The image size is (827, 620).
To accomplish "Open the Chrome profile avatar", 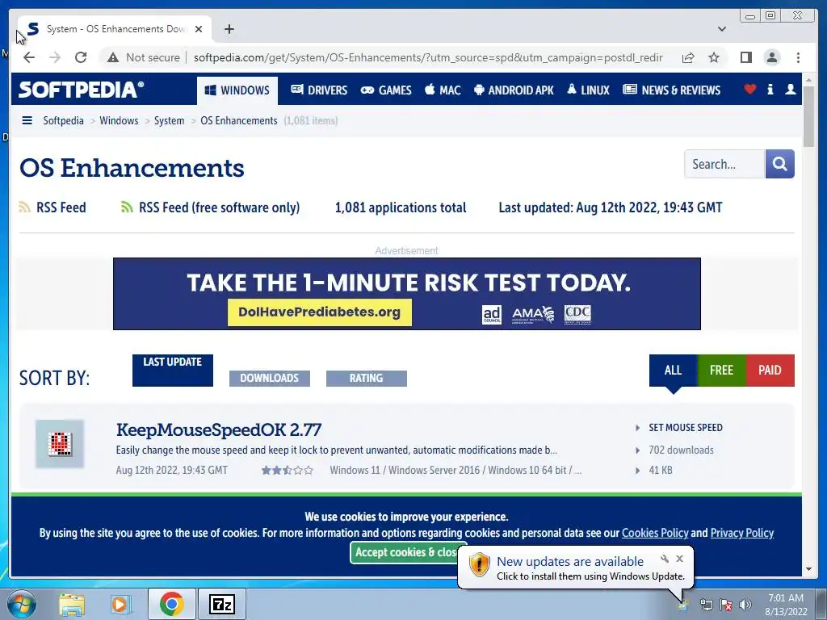I will tap(771, 57).
